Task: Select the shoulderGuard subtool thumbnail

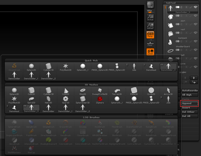Action: click(x=171, y=42)
